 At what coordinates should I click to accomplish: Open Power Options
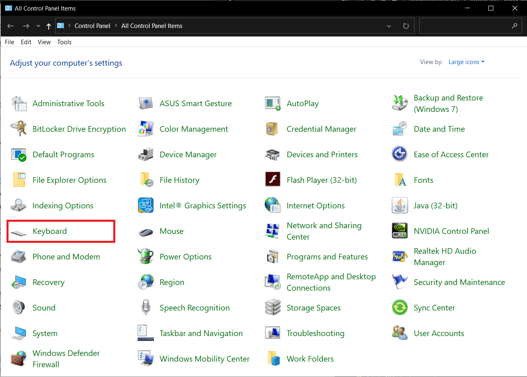pos(186,257)
